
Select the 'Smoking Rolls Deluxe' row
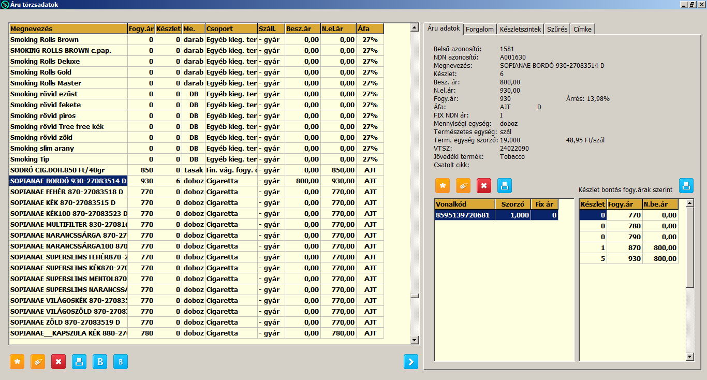point(197,62)
